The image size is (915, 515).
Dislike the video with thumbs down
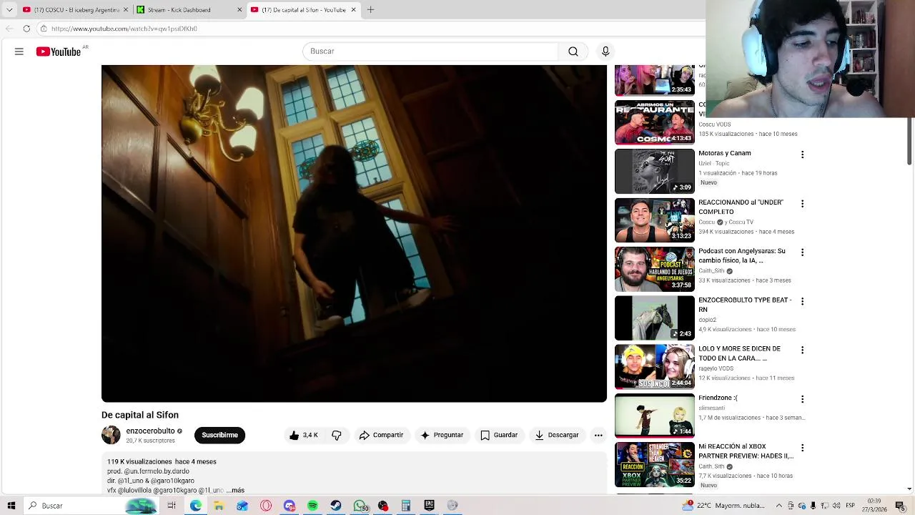click(x=337, y=435)
